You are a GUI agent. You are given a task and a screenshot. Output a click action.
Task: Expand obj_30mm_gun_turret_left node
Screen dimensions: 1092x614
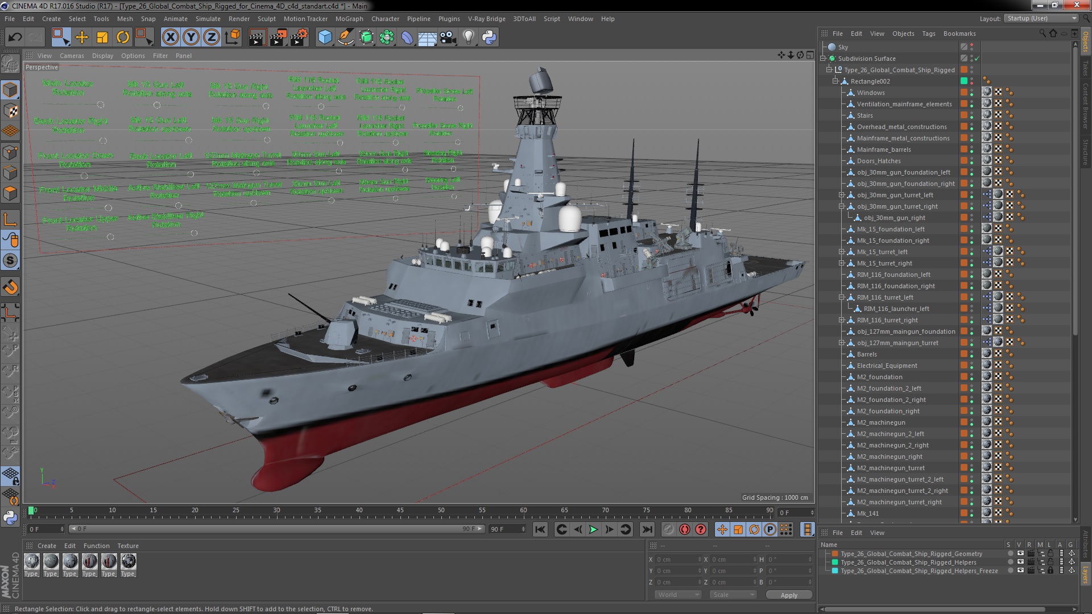[x=842, y=195]
